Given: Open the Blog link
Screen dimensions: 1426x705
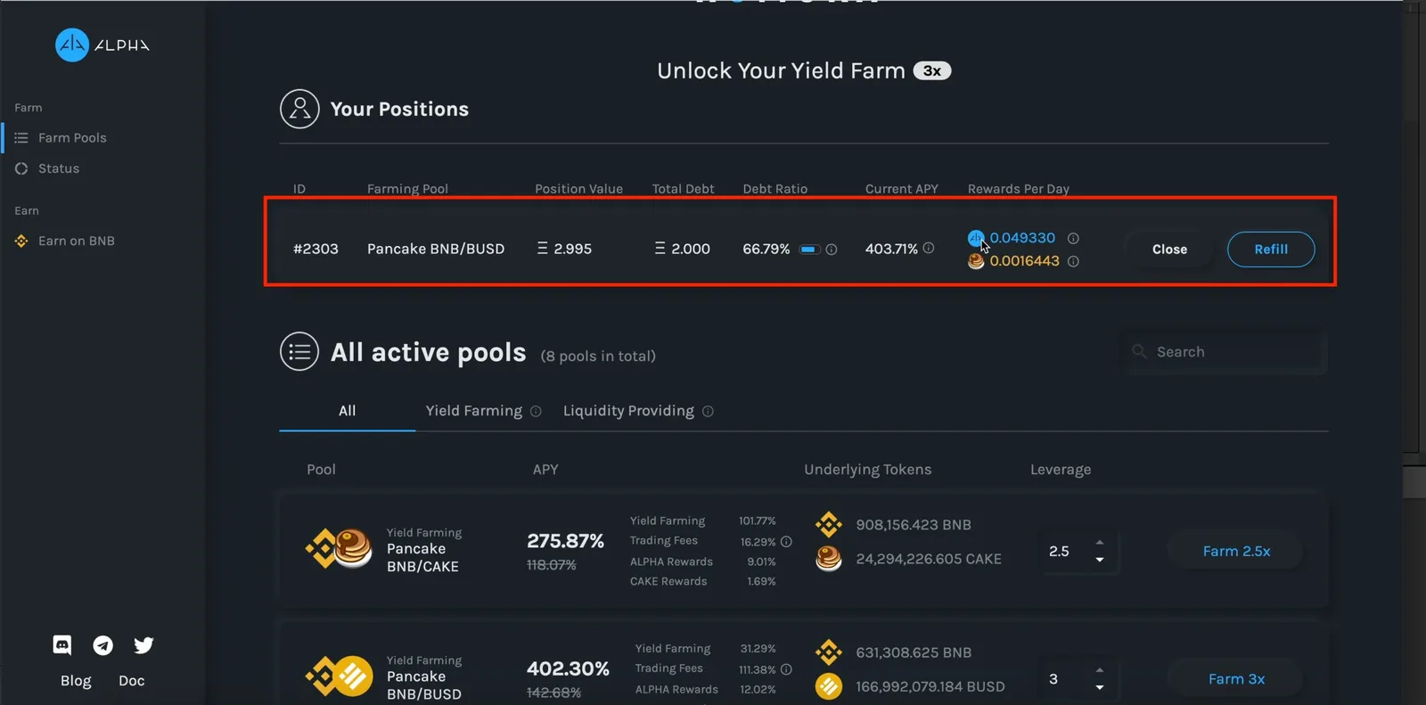Looking at the screenshot, I should [x=76, y=680].
